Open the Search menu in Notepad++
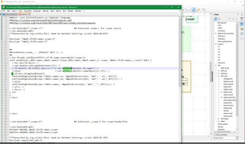The width and height of the screenshot is (245, 144). pyautogui.click(x=14, y=11)
